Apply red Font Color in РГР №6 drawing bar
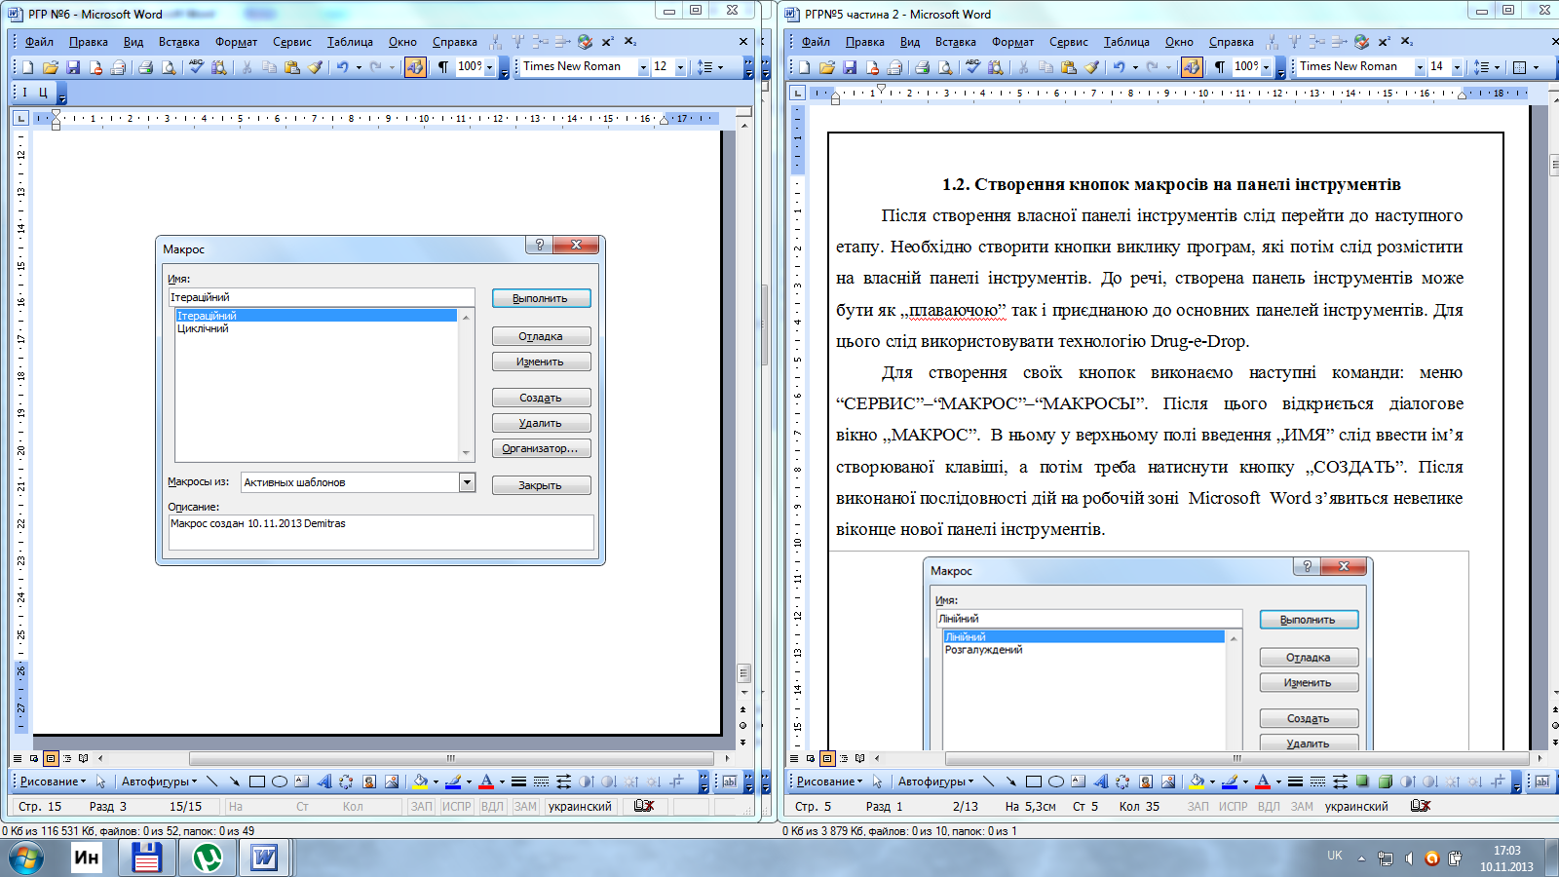1559x877 pixels. (486, 782)
